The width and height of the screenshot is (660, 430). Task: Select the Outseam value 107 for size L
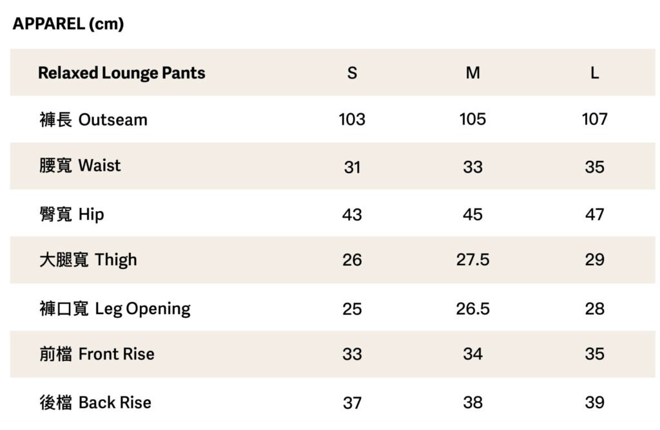[x=594, y=120]
